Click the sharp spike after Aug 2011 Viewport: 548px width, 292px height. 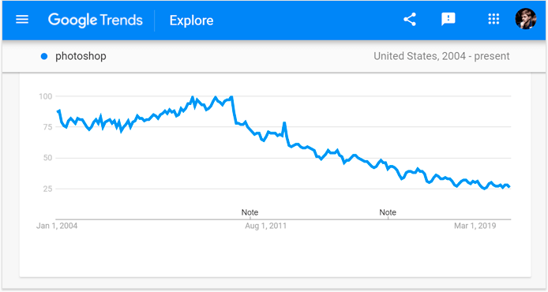click(284, 123)
